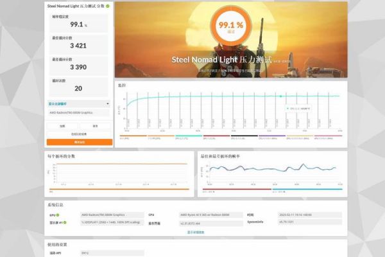Click the best loop score 3 421
The image size is (385, 257).
[78, 46]
